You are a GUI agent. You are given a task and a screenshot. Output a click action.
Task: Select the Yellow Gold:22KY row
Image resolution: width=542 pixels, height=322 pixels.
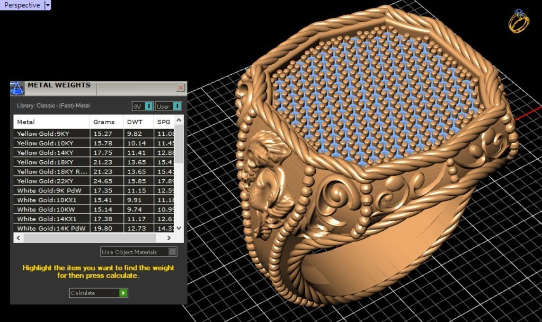coord(94,181)
